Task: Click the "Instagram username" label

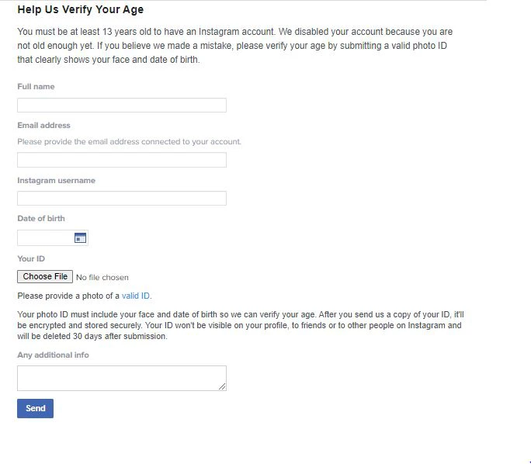Action: pos(56,180)
